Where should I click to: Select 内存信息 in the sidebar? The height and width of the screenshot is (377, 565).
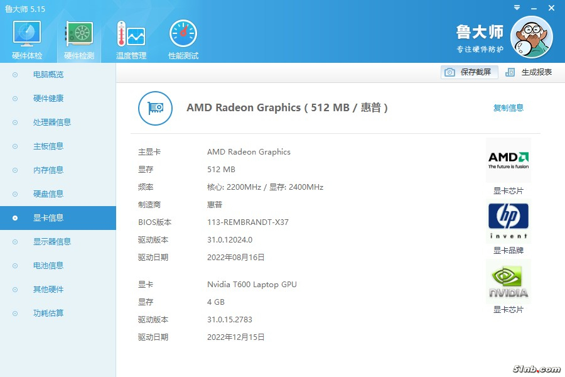[x=58, y=170]
